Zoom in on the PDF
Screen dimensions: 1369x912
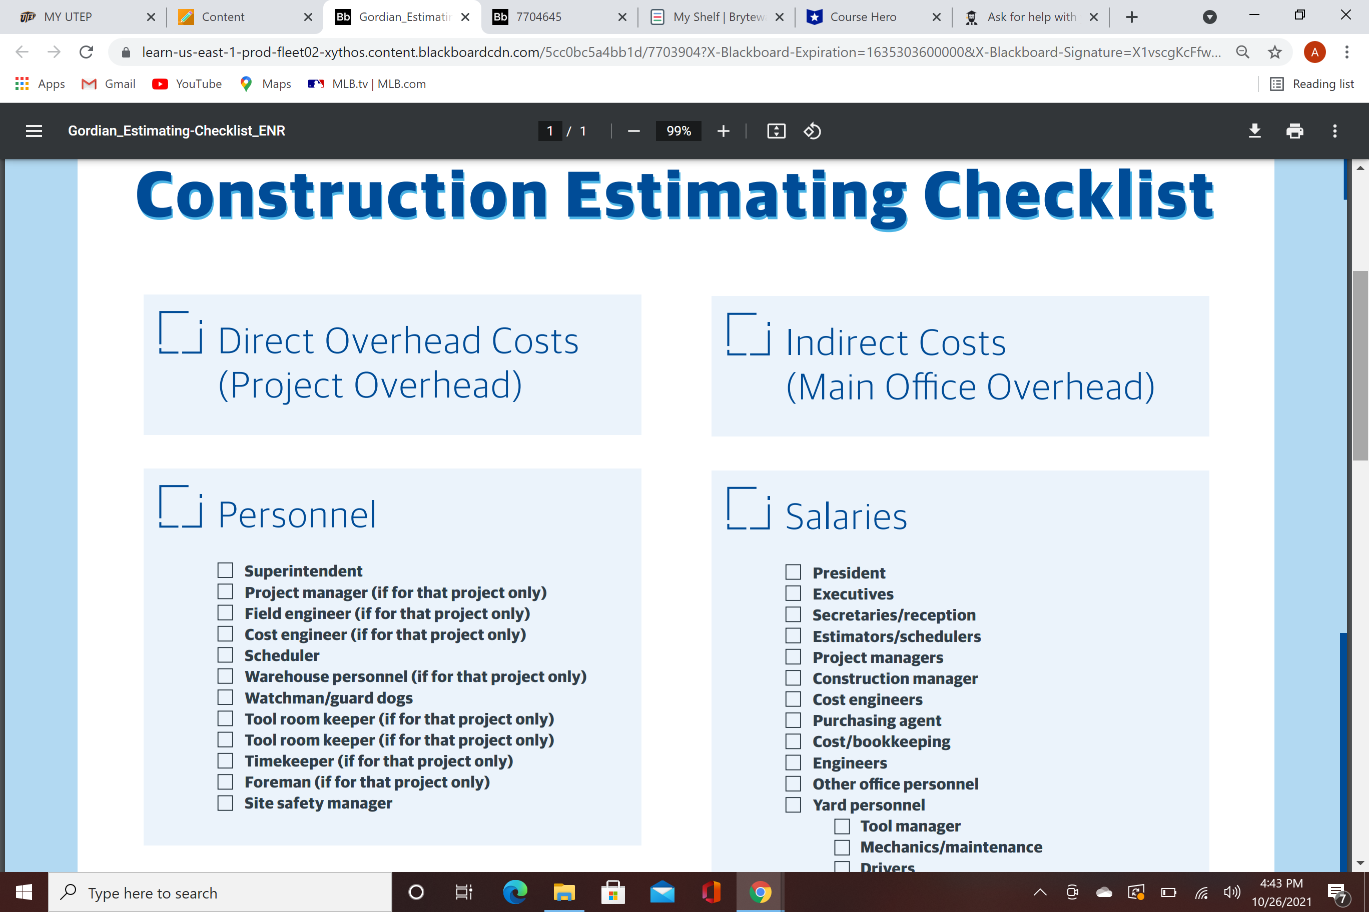723,131
